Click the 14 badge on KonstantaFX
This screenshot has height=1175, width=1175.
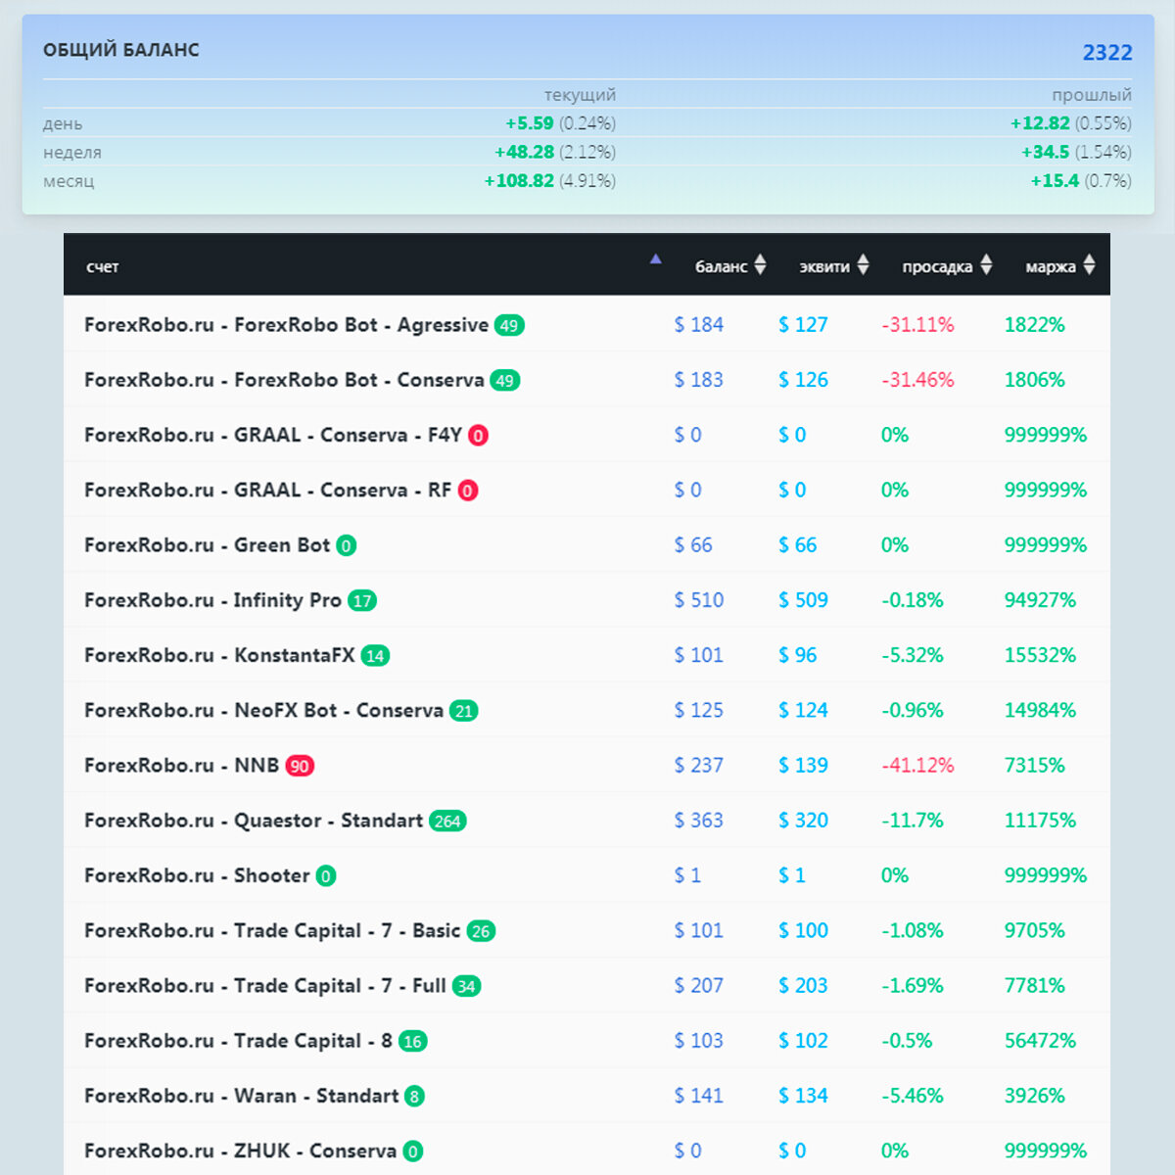click(375, 656)
